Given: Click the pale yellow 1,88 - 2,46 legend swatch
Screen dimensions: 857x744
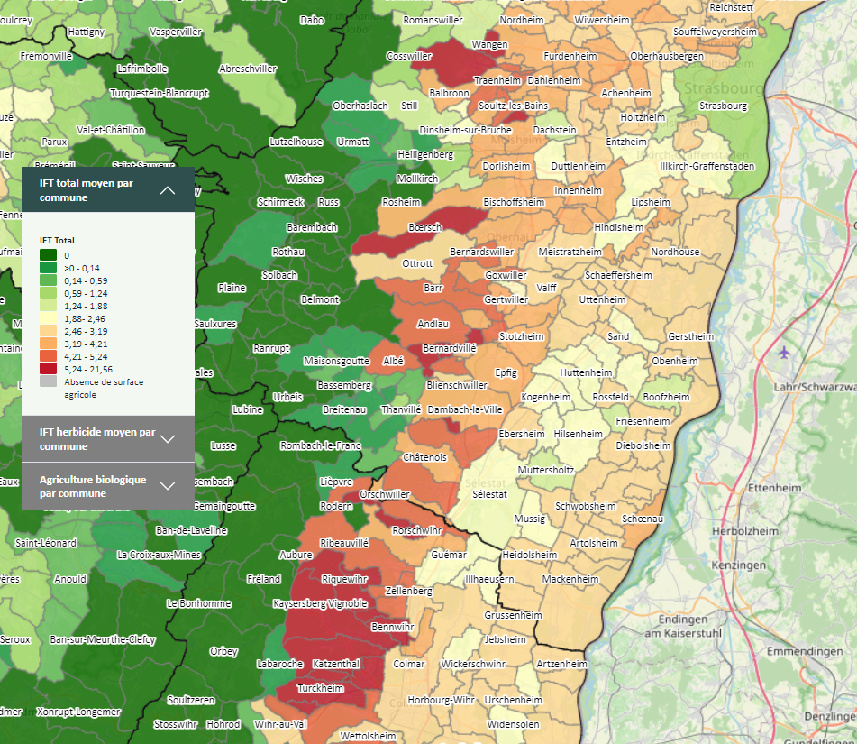Looking at the screenshot, I should tap(49, 318).
